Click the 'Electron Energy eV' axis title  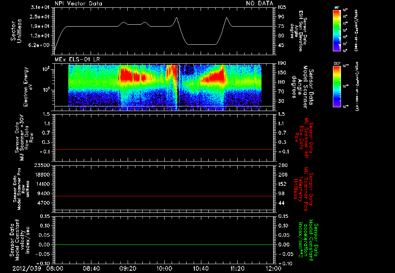tap(28, 87)
